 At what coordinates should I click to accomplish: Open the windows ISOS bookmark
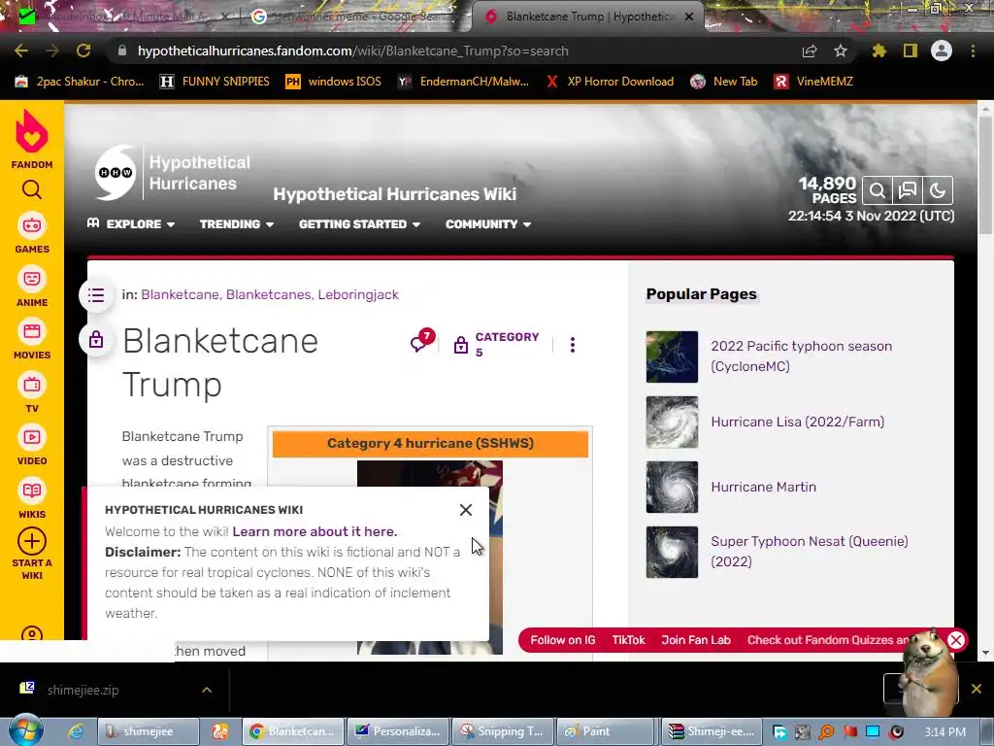click(x=334, y=82)
